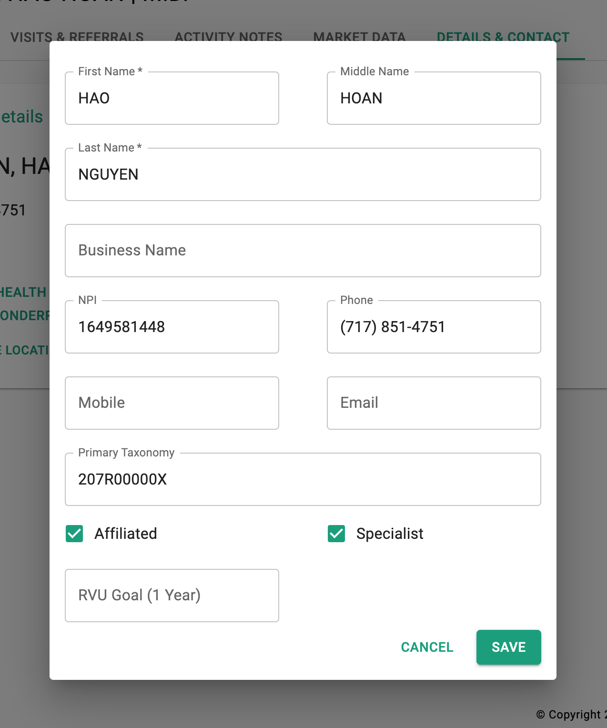Toggle the Specialist checkbox off

(x=336, y=534)
